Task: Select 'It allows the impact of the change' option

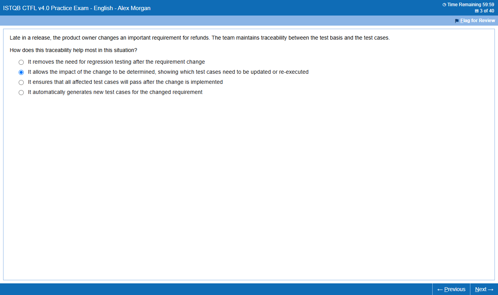Action: (x=21, y=72)
